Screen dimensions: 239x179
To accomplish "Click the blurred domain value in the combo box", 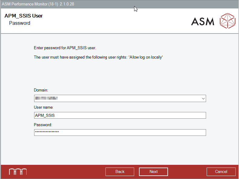I will pos(46,98).
